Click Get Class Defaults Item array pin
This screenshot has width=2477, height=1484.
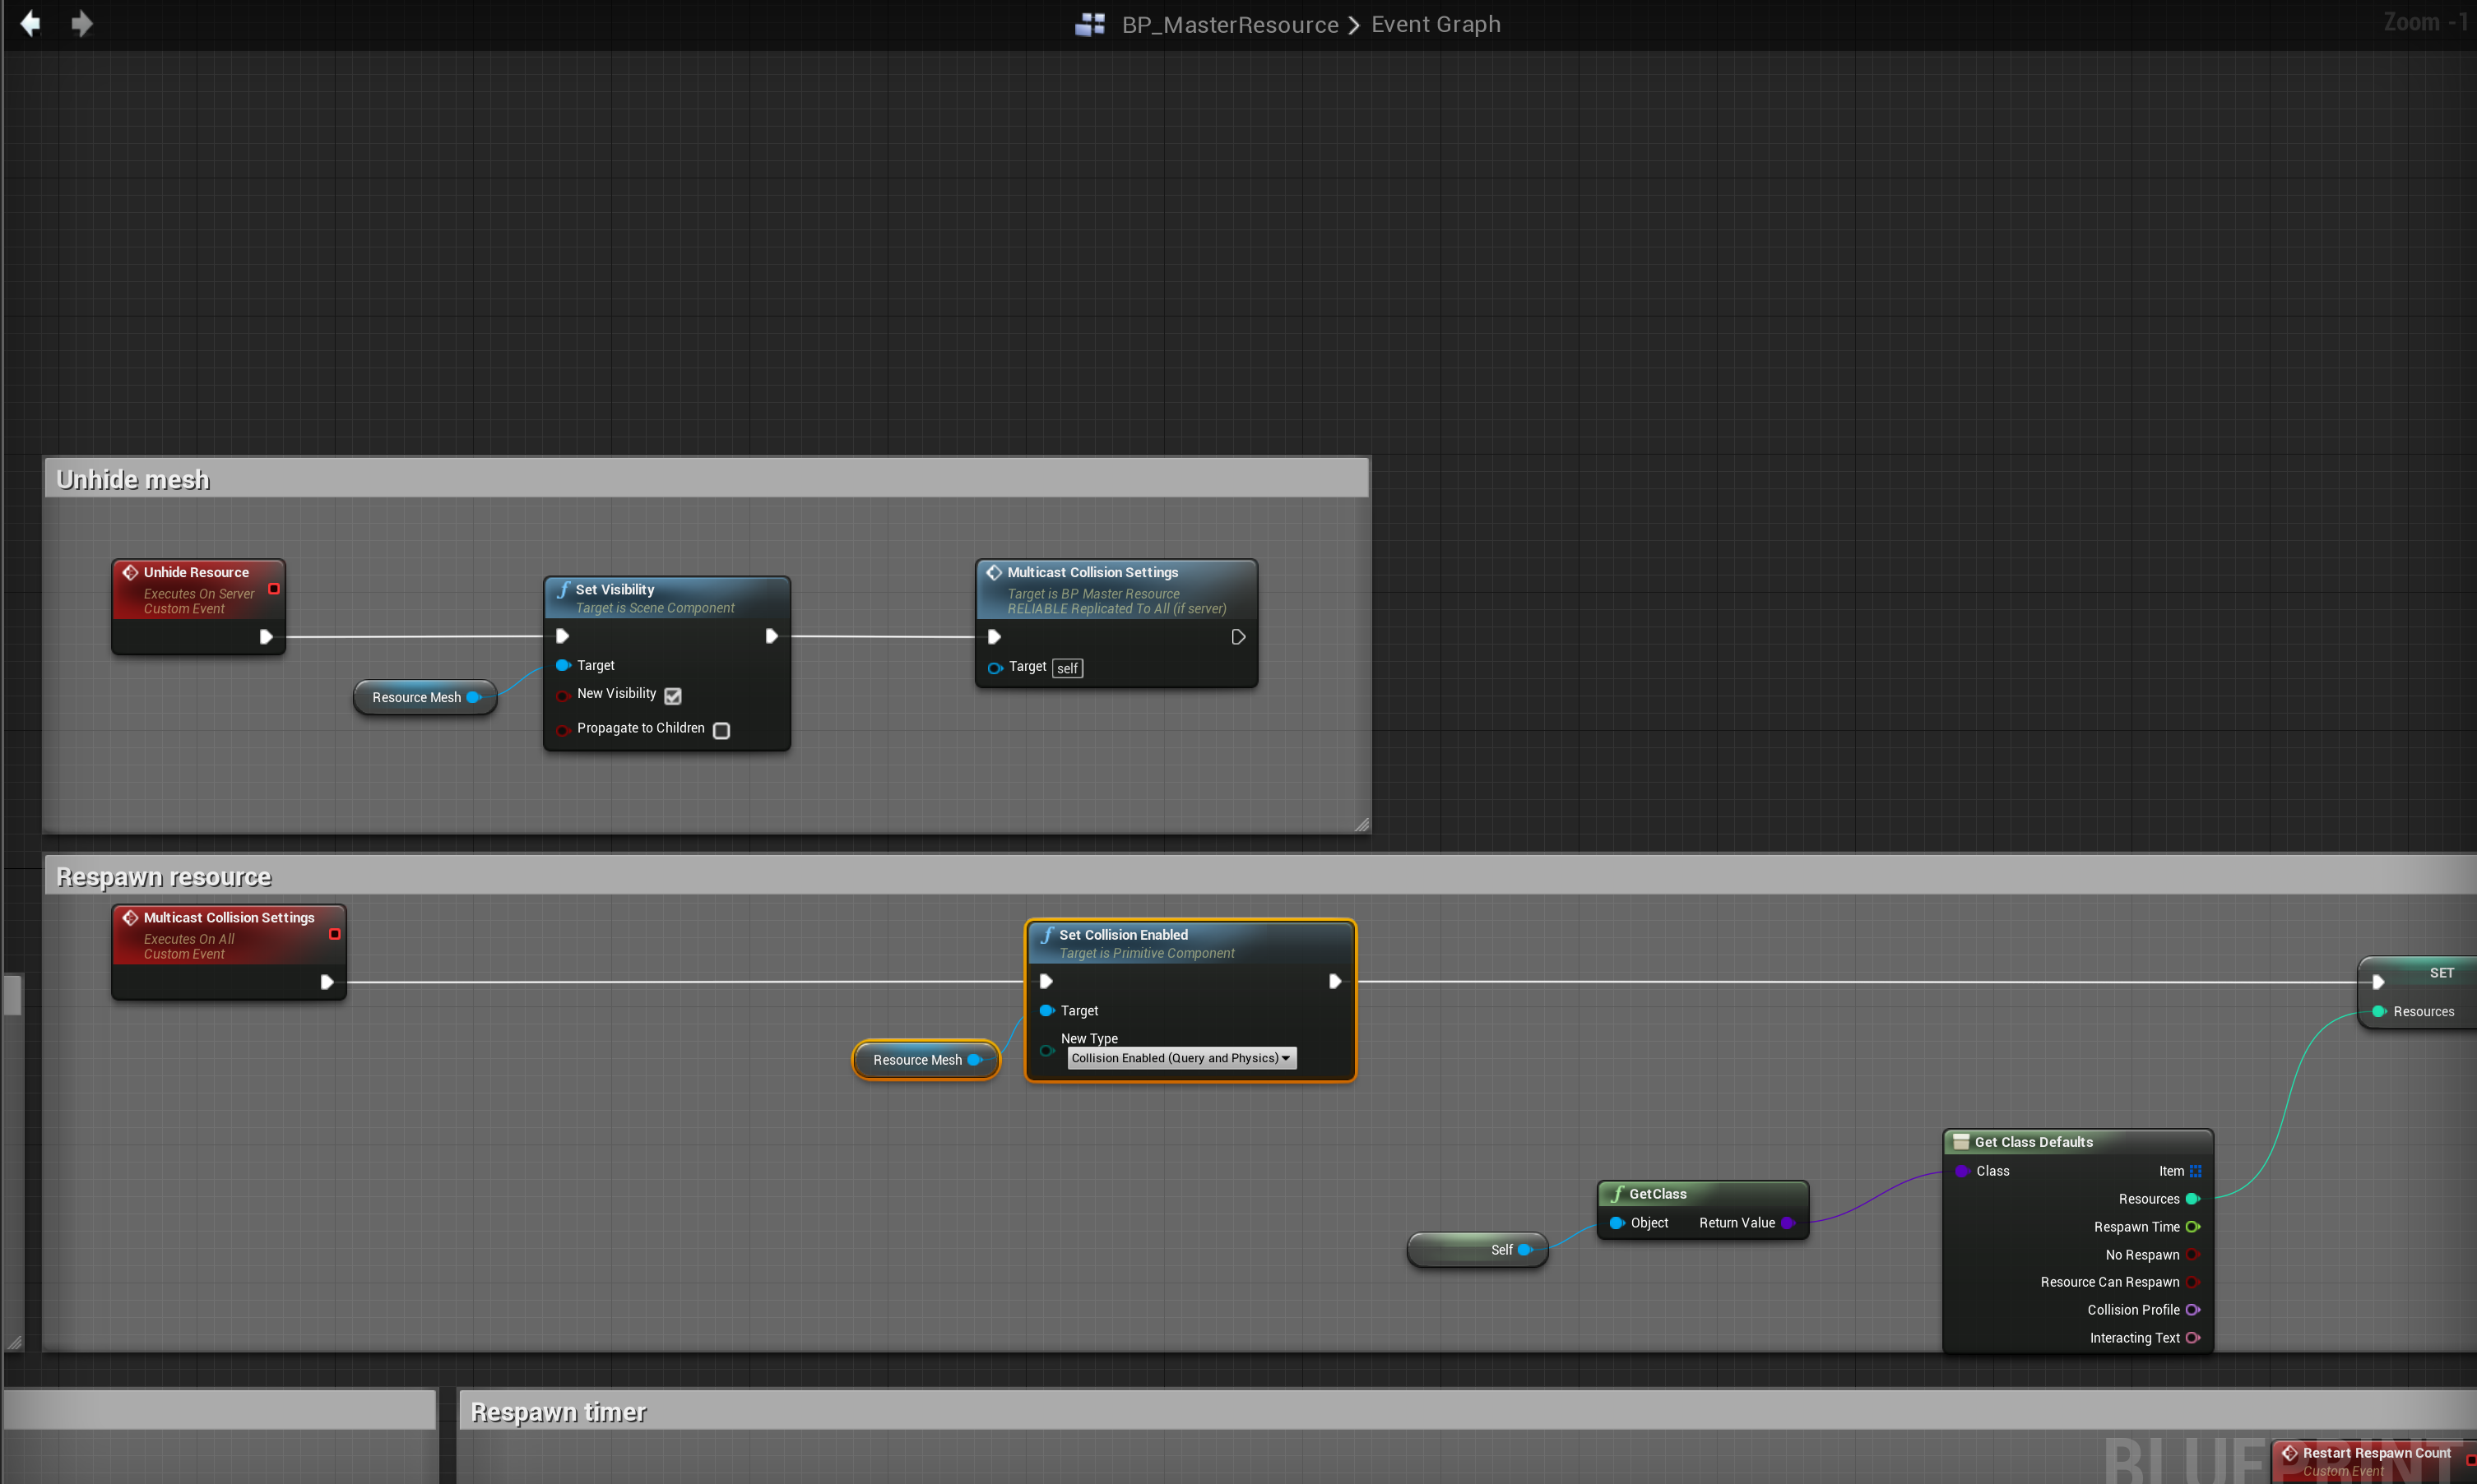click(2195, 1171)
